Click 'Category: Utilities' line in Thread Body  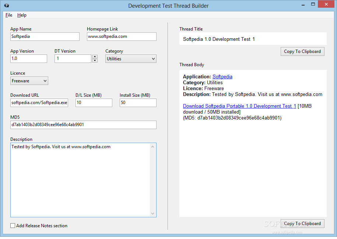[x=203, y=83]
